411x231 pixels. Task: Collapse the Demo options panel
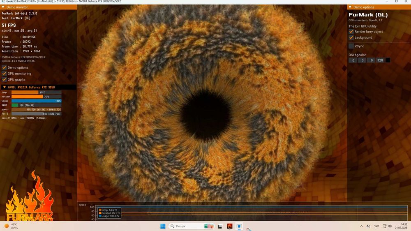(x=350, y=7)
